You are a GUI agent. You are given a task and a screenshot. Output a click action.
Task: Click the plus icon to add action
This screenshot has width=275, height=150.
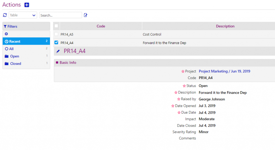click(x=27, y=5)
